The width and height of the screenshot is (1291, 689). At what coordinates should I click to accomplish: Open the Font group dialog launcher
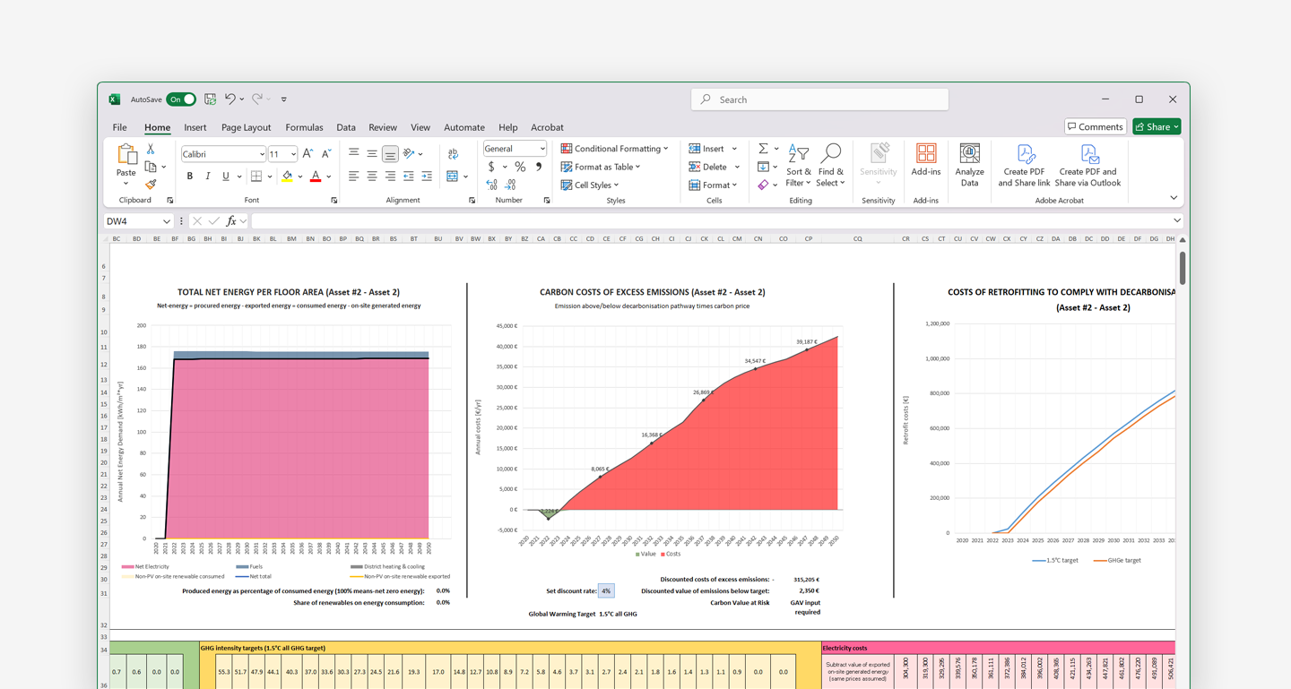click(x=334, y=201)
